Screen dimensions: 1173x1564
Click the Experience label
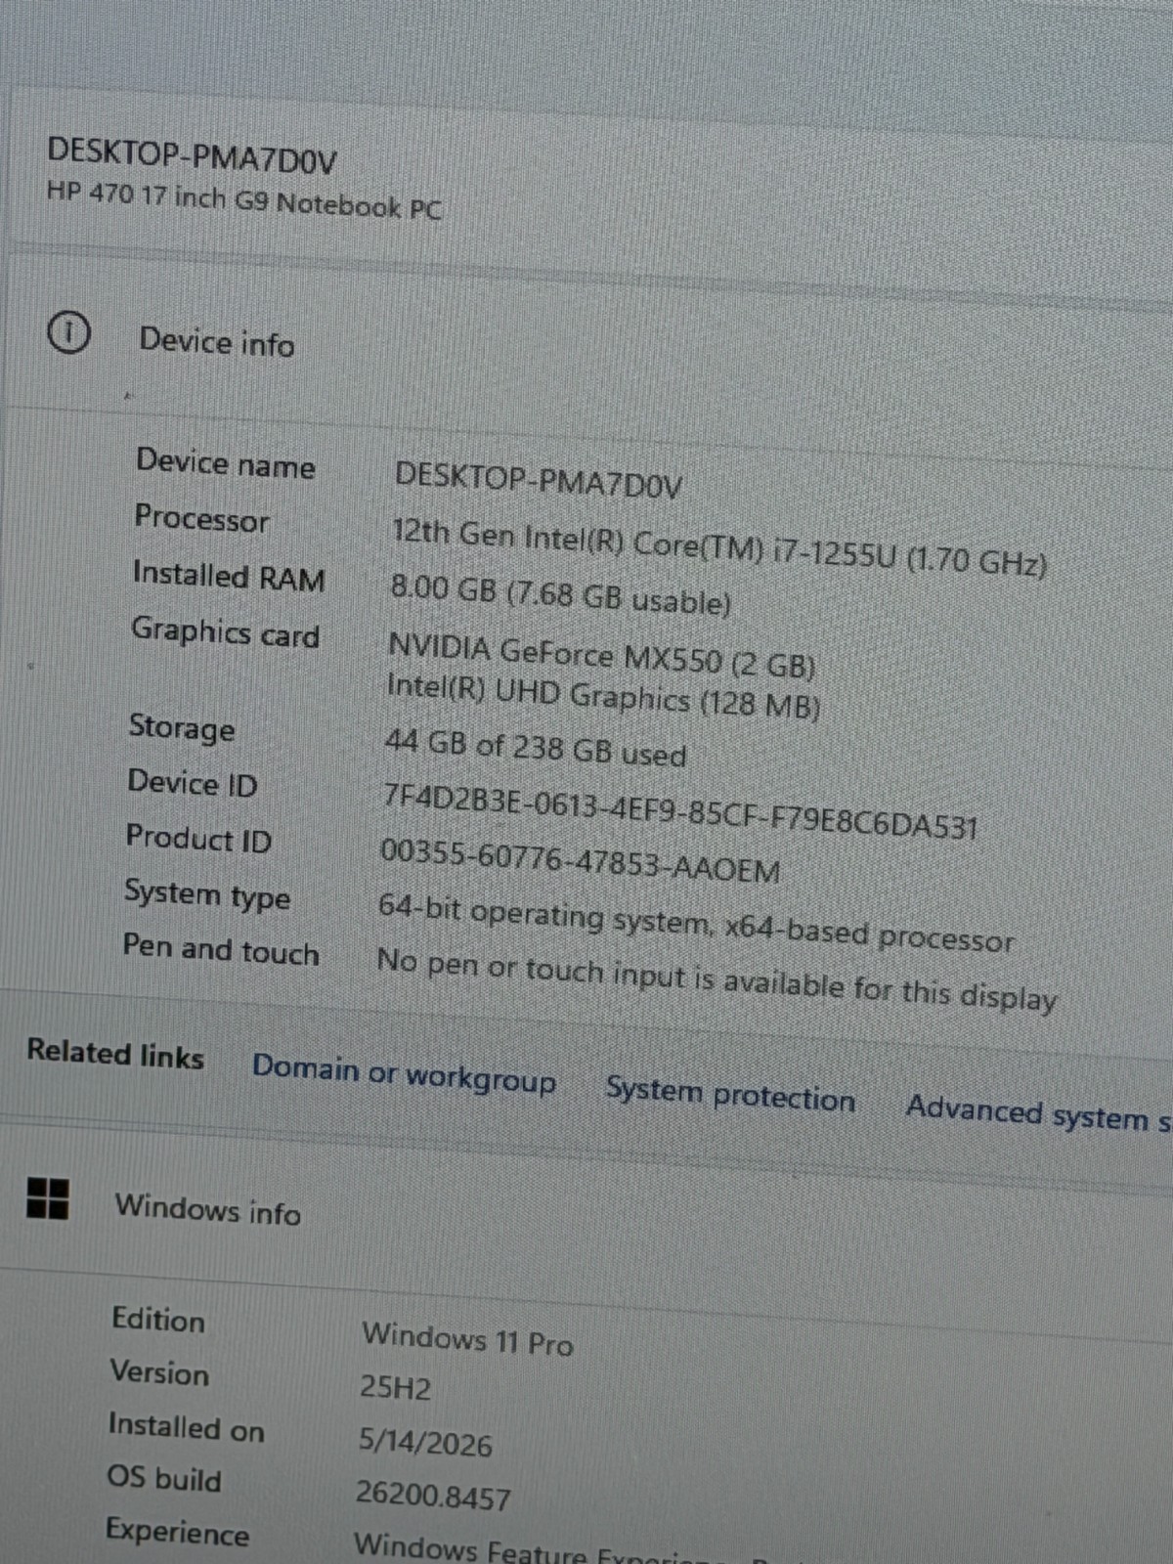[x=178, y=1532]
